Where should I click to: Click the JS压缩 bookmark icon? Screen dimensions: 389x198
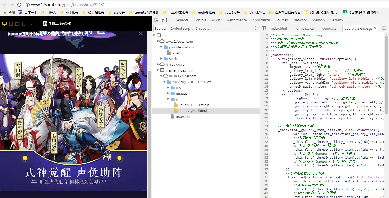[306, 12]
